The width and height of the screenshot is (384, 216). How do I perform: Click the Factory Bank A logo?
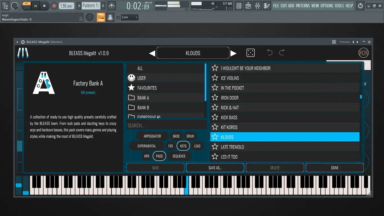pyautogui.click(x=44, y=83)
